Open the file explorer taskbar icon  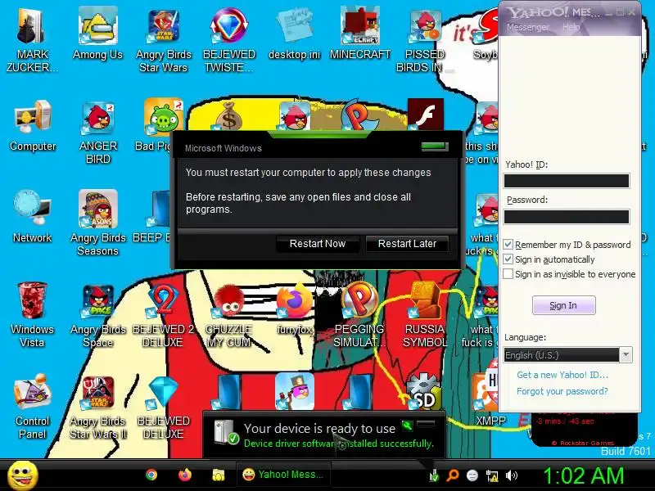coord(218,475)
